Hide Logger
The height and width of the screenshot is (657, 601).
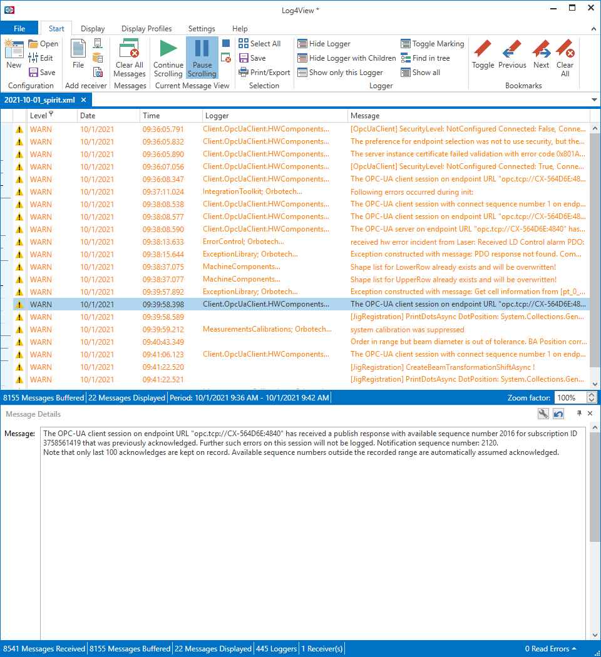pyautogui.click(x=324, y=44)
